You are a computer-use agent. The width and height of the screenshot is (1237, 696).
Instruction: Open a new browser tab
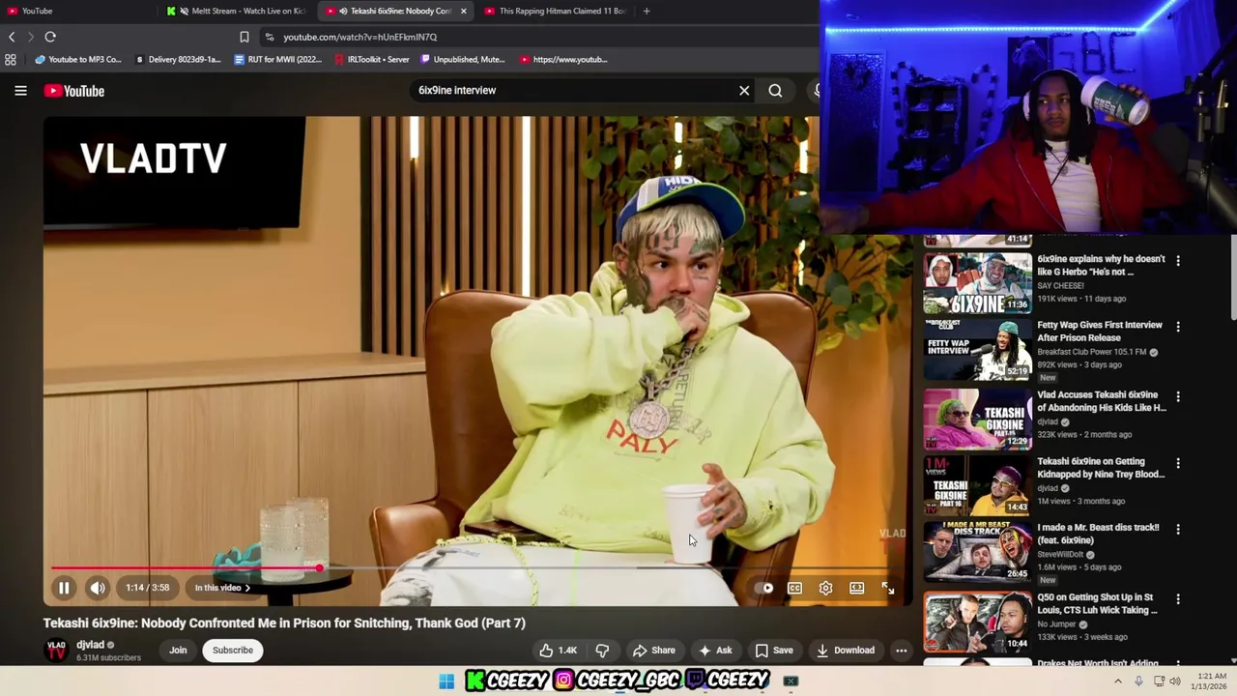[x=647, y=11]
